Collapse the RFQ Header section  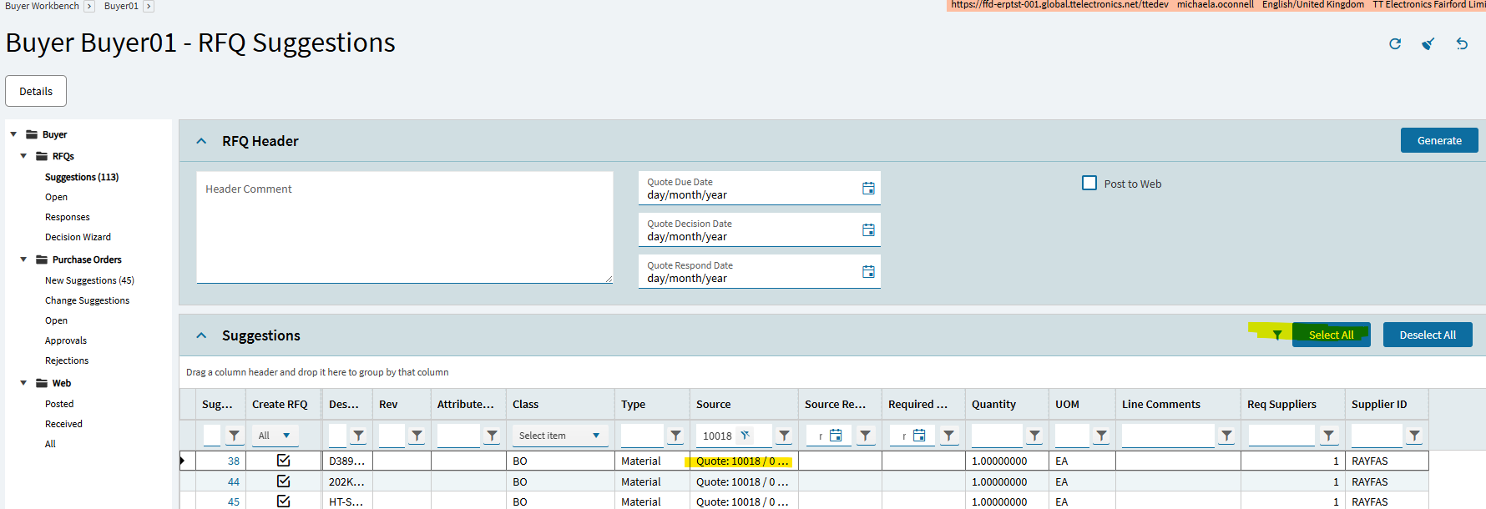(x=201, y=141)
